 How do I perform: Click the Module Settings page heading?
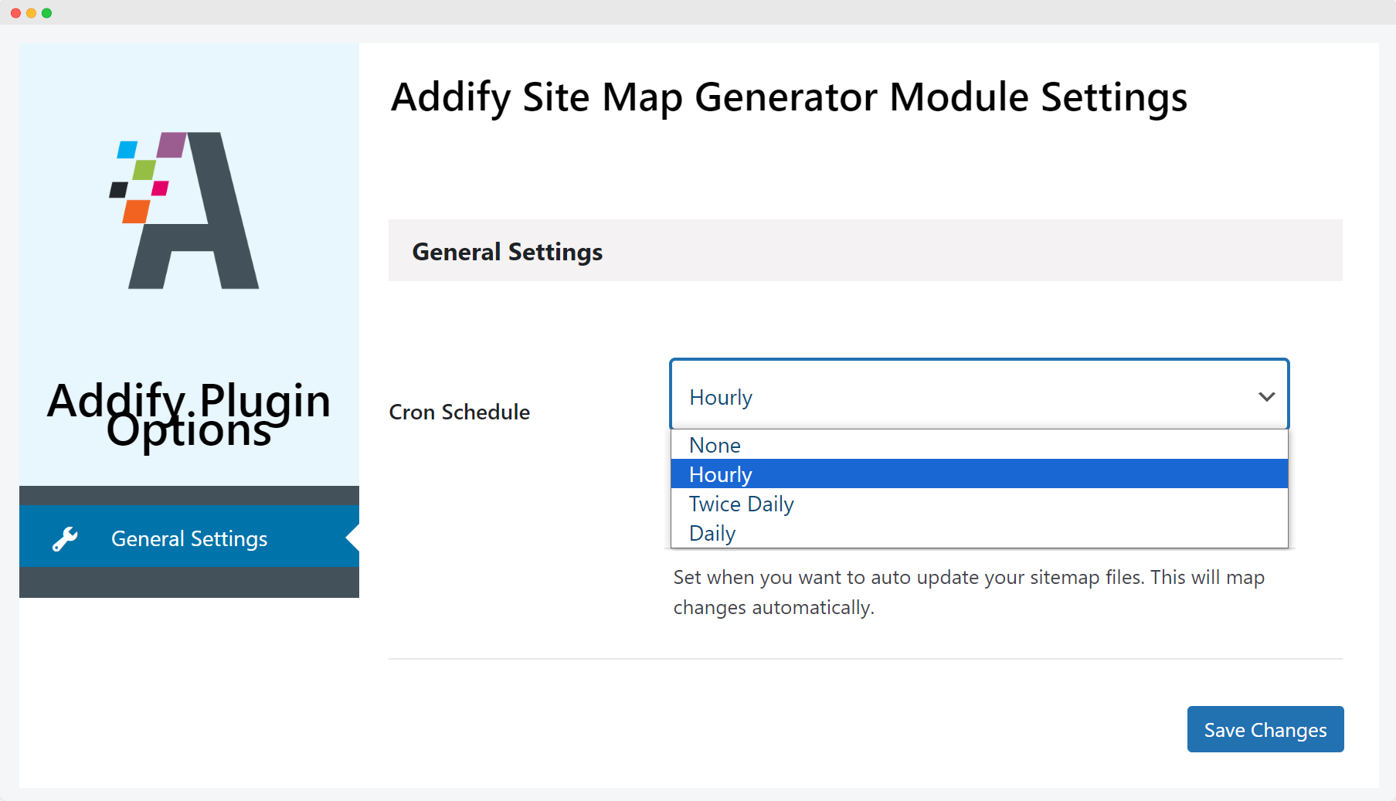pos(789,98)
